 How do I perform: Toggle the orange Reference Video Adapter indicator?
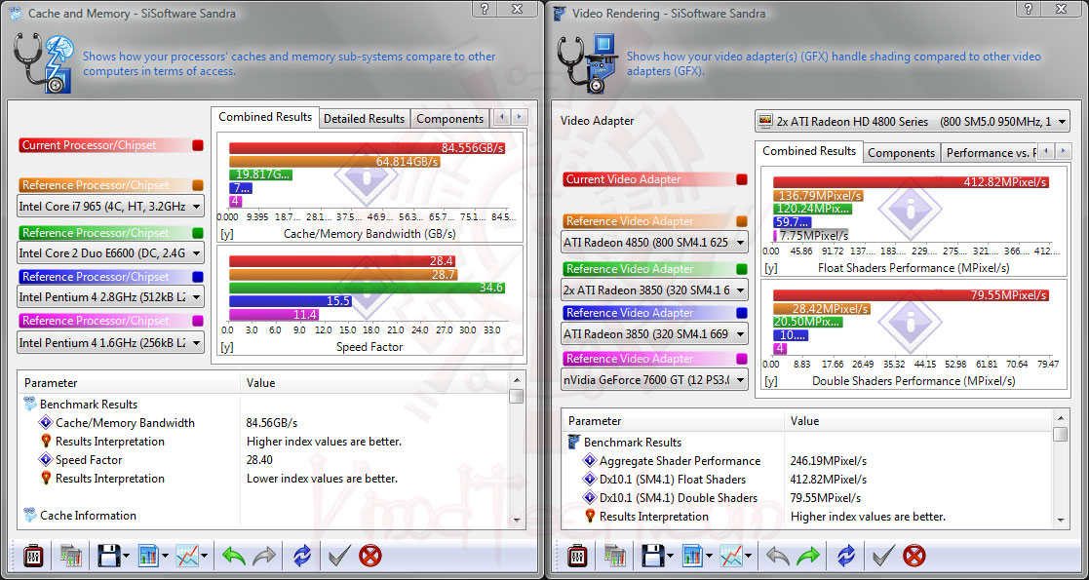tap(742, 221)
